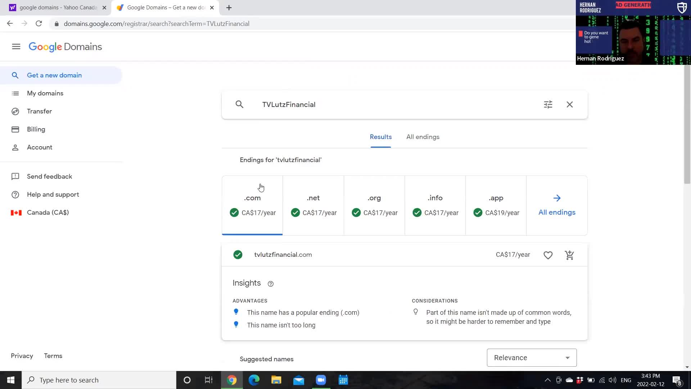The height and width of the screenshot is (389, 691).
Task: Open Task View icon
Action: (209, 380)
